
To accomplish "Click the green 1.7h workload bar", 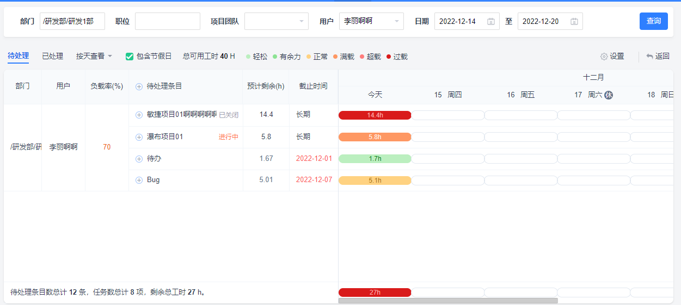I will (375, 159).
